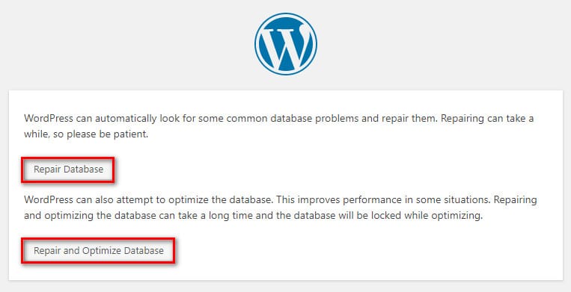The image size is (571, 292).
Task: Click the WordPress logo
Action: pos(286,44)
